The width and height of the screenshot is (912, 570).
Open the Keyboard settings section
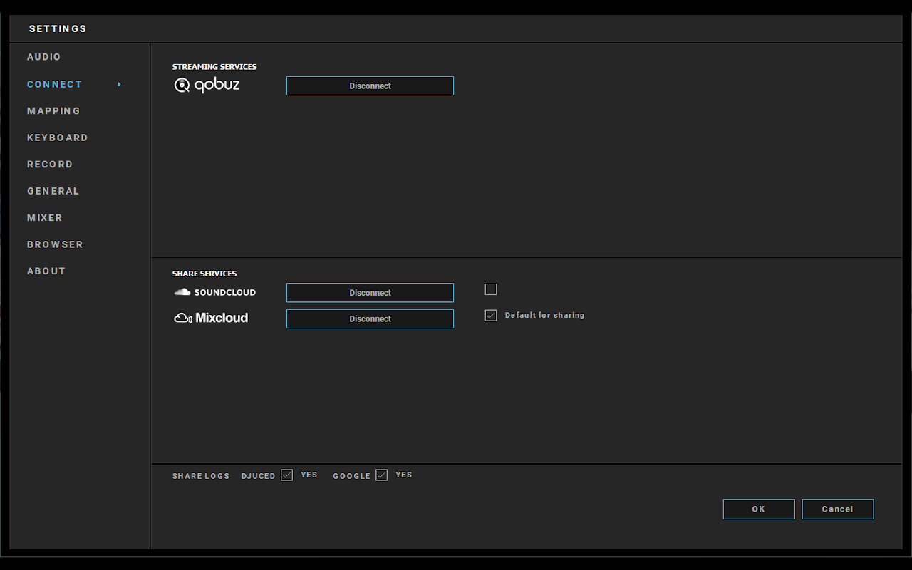[57, 137]
